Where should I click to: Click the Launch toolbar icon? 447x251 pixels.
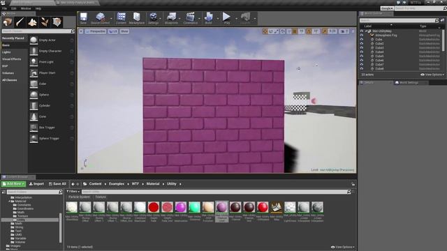245,18
